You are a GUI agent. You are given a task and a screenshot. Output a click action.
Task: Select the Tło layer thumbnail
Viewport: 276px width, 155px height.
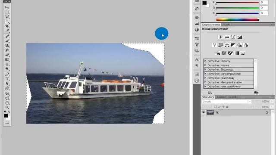pos(210,112)
